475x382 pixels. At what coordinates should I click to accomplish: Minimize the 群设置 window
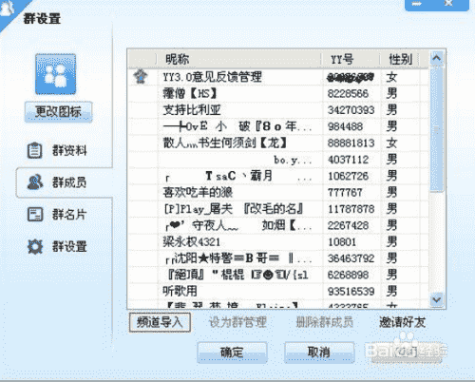coord(417,4)
